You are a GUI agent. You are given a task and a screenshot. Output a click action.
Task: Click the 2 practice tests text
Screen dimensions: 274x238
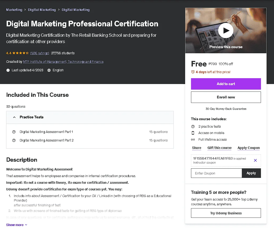(210, 126)
